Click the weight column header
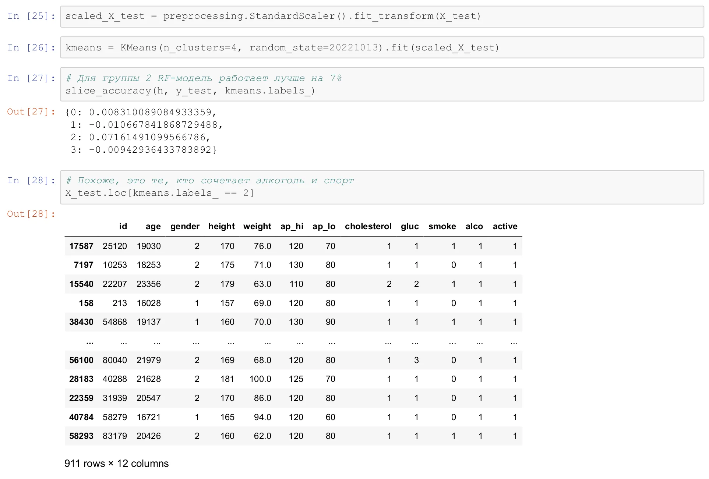This screenshot has height=479, width=709. [257, 226]
